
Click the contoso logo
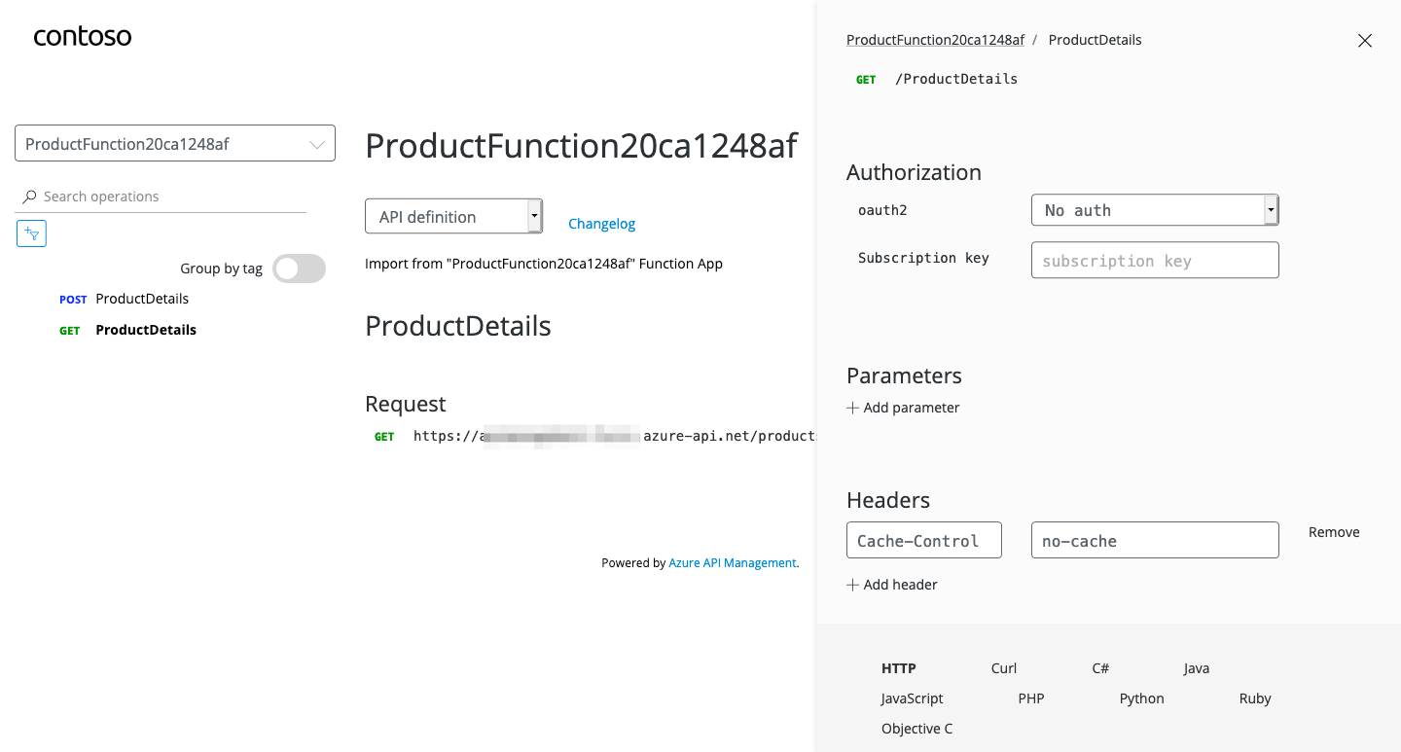coord(83,37)
